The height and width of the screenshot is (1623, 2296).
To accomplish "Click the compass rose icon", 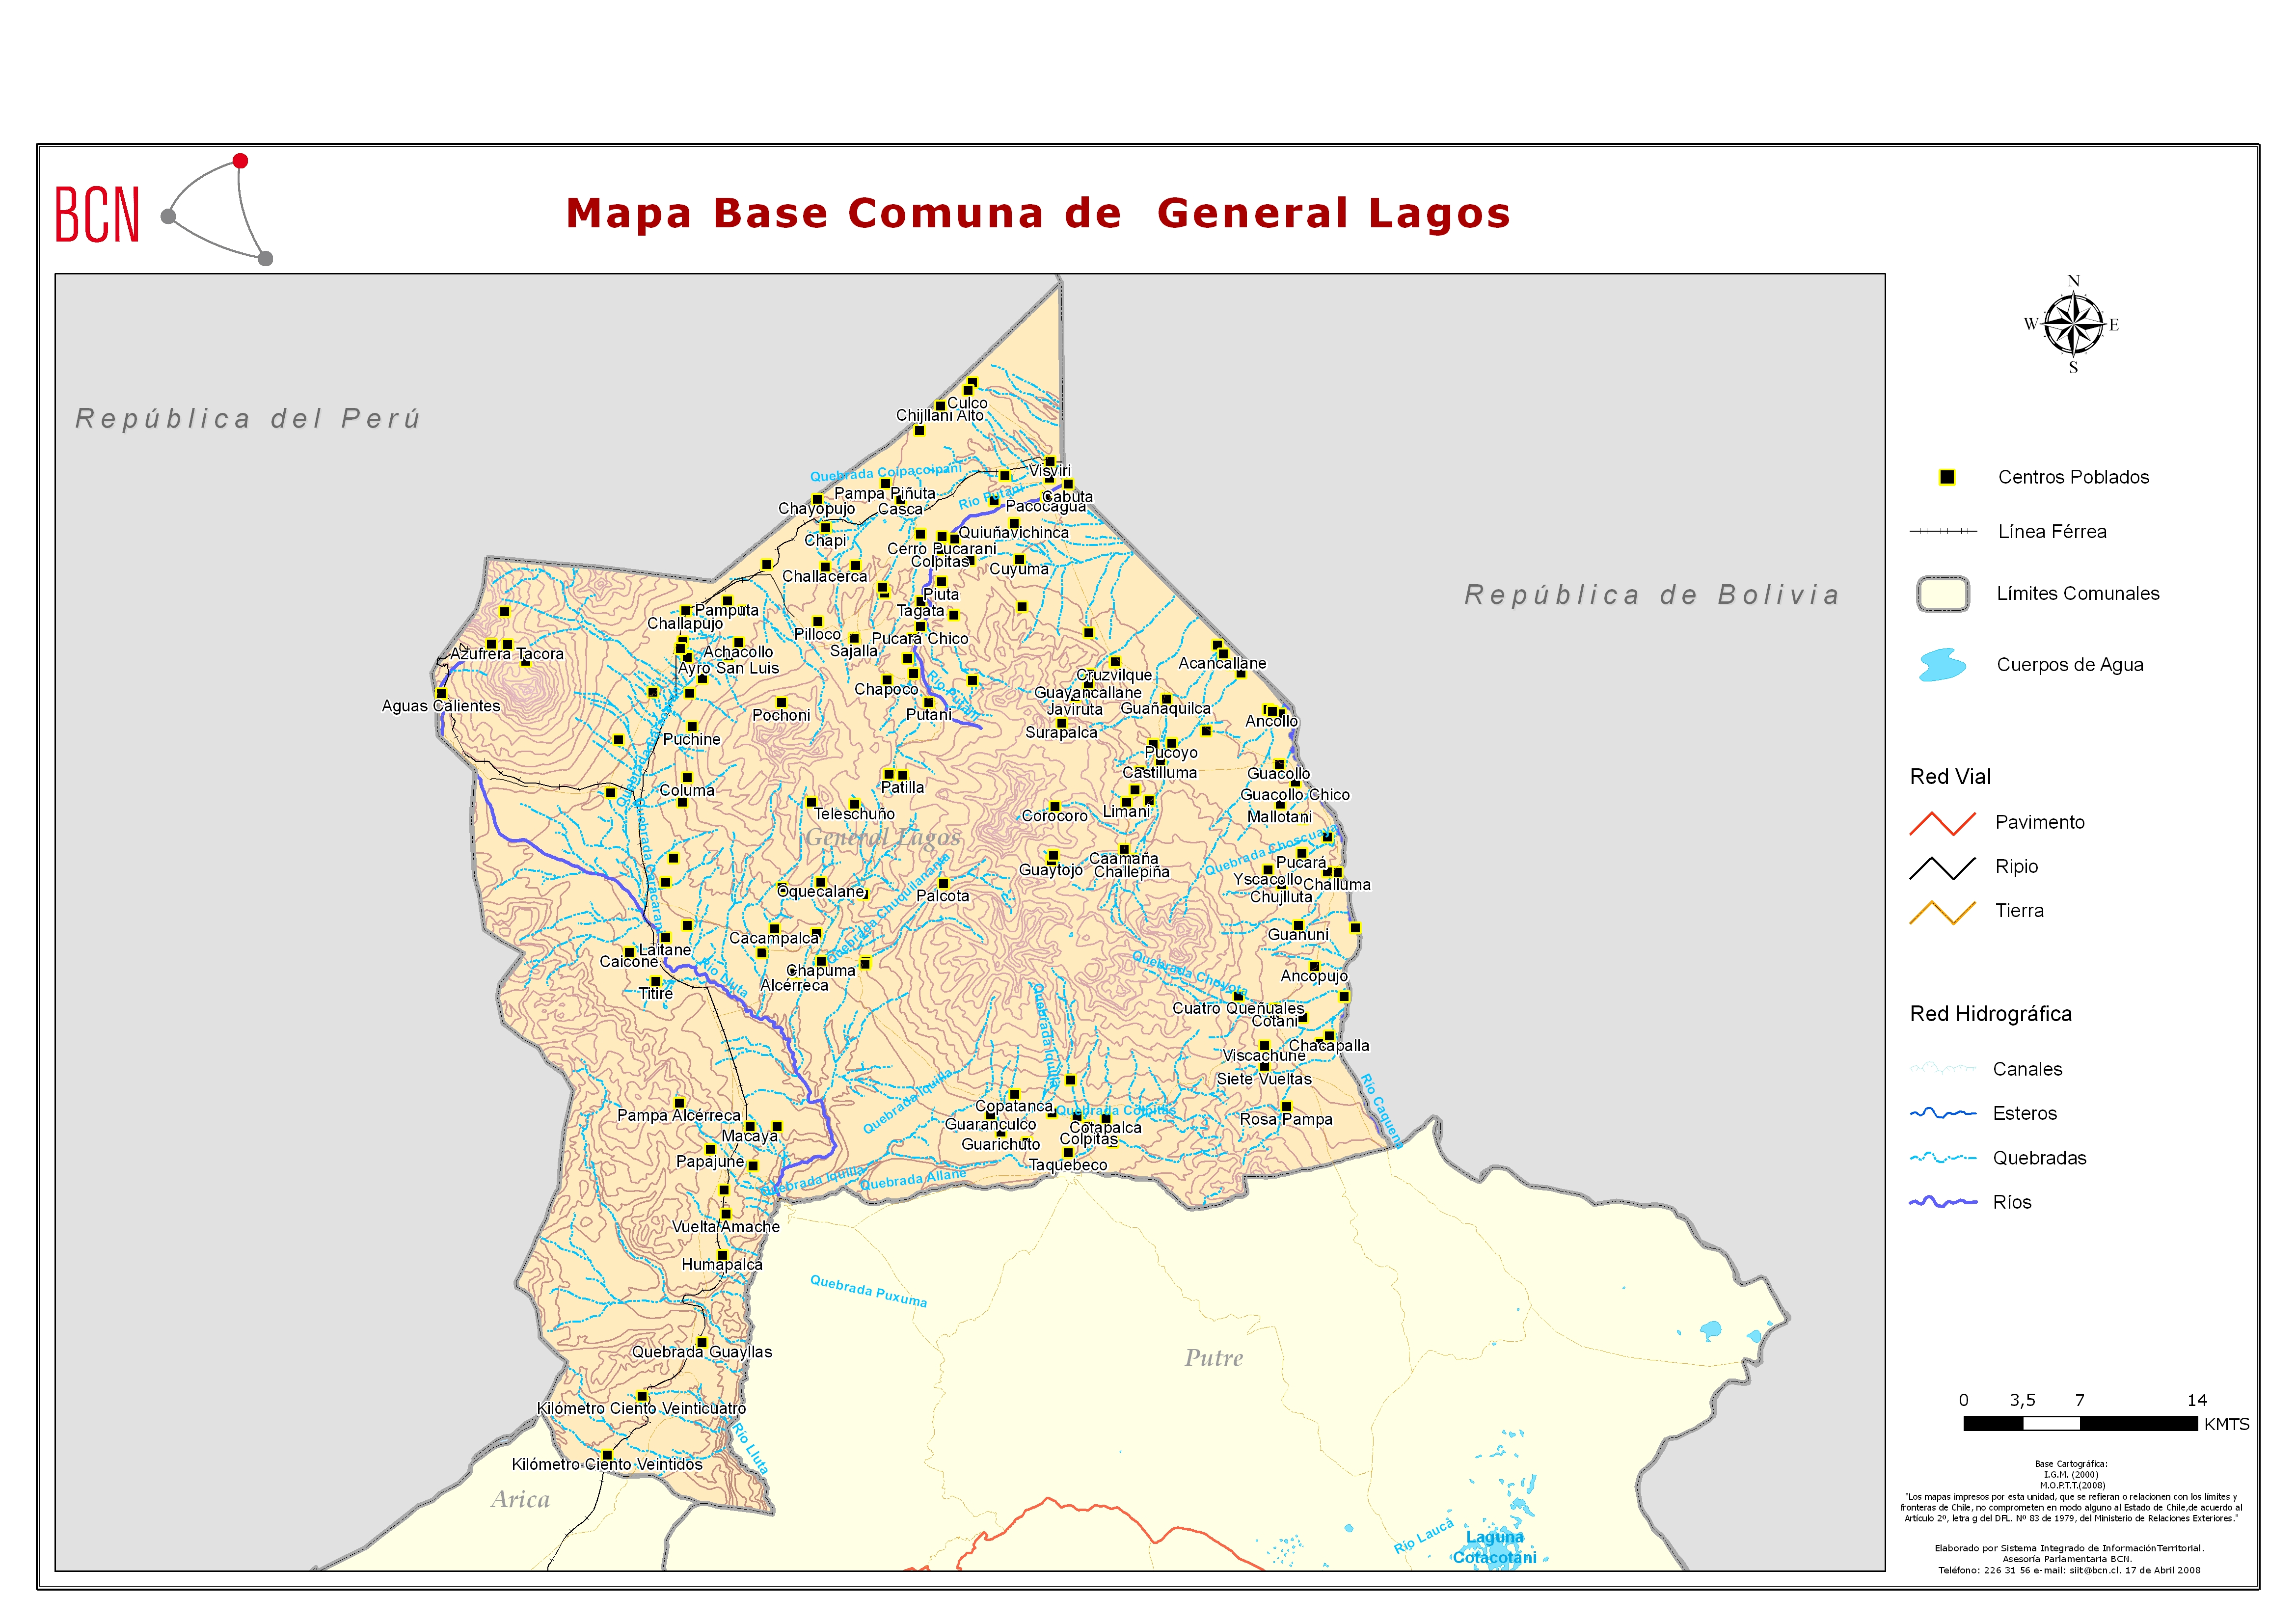I will coord(2073,325).
